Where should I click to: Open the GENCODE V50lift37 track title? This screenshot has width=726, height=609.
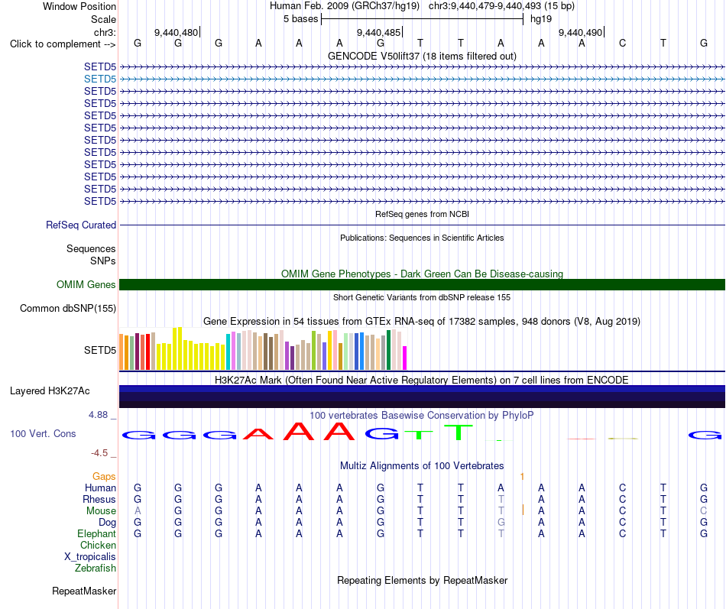click(422, 56)
